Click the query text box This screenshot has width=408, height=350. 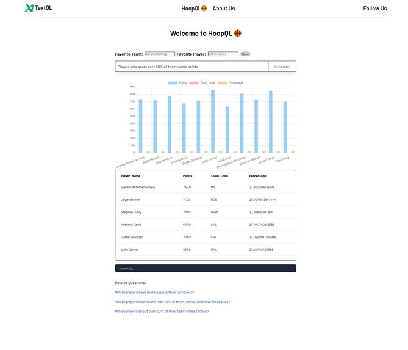[191, 67]
